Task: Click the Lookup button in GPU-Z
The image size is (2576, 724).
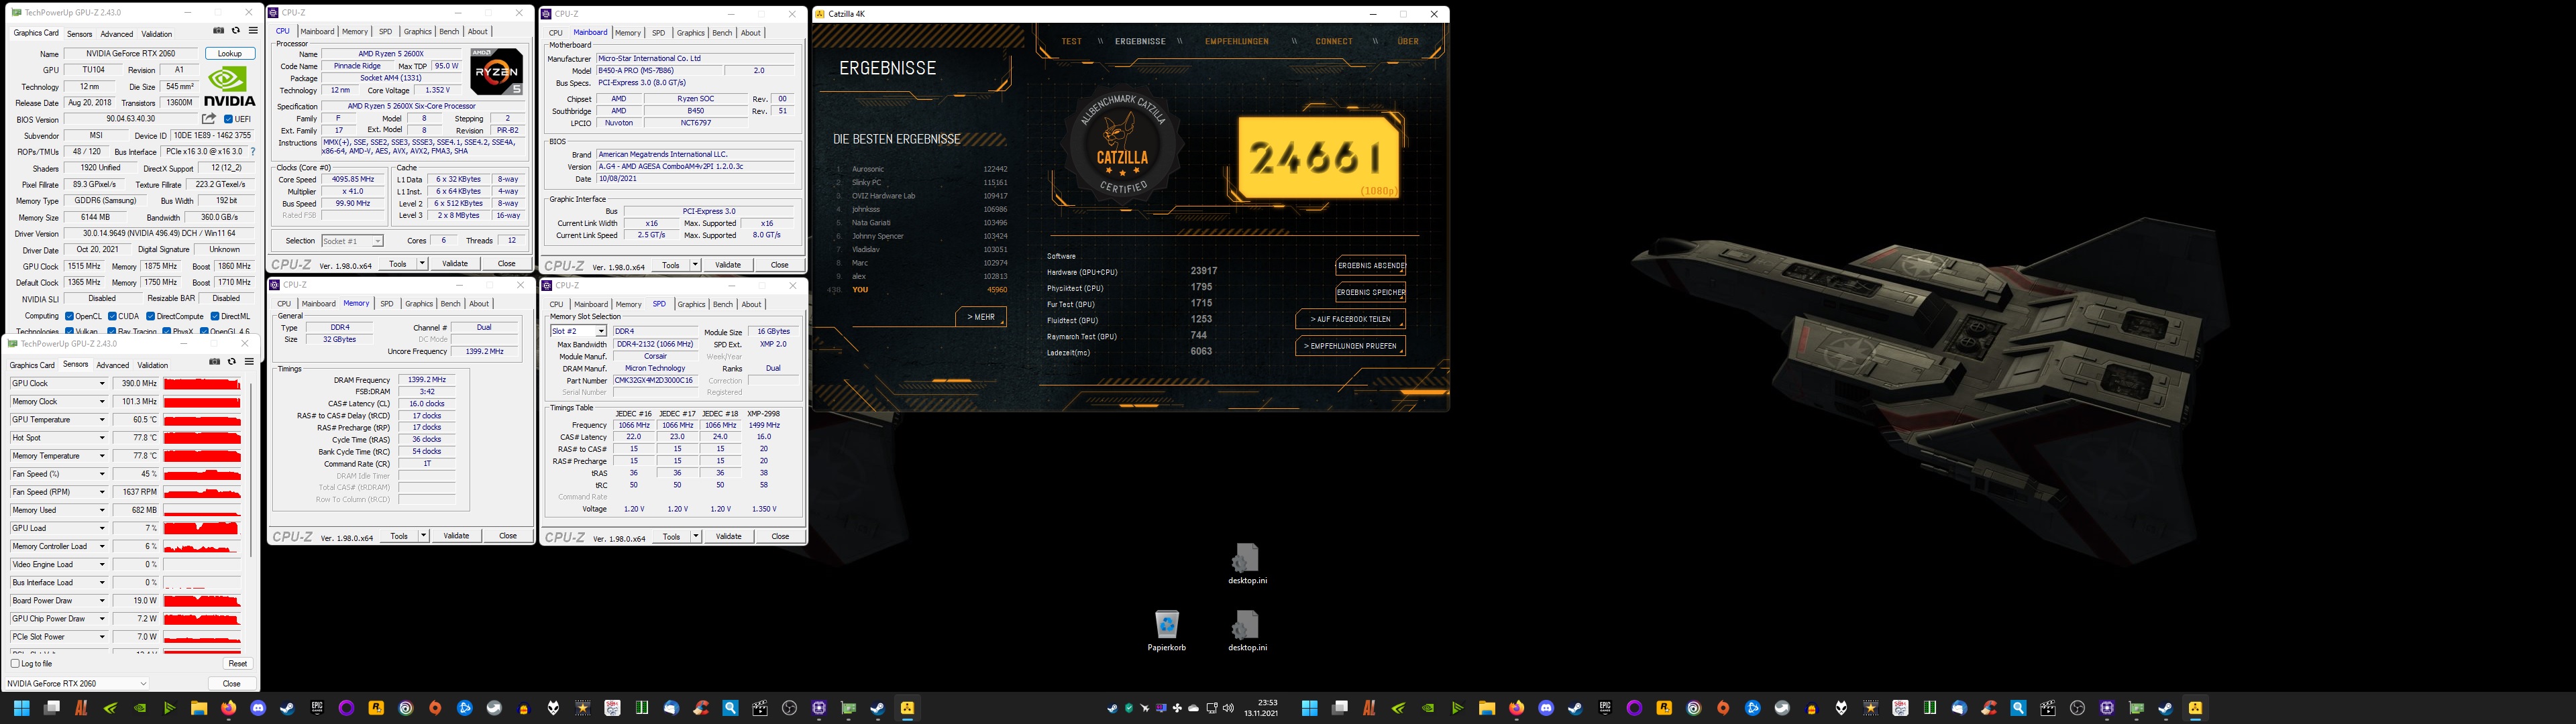Action: click(x=230, y=53)
